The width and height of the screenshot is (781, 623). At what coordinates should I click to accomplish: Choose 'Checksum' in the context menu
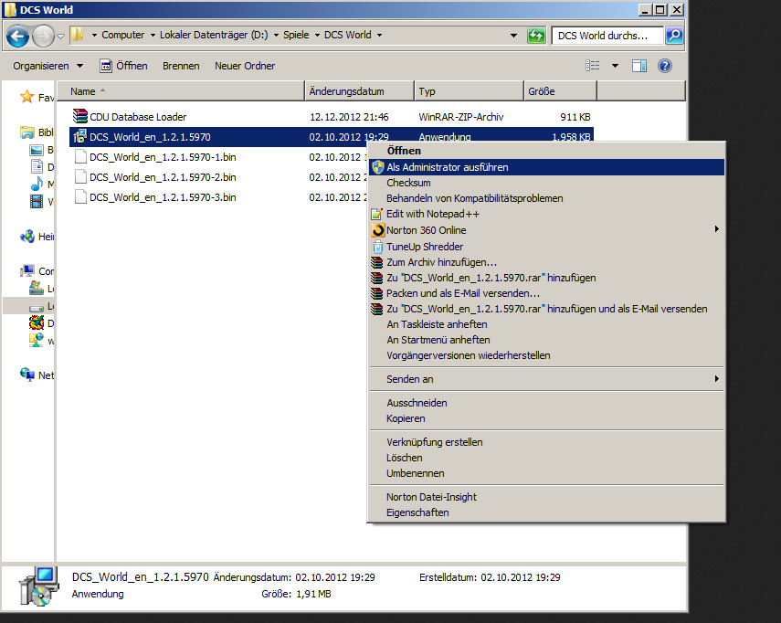tap(546, 183)
